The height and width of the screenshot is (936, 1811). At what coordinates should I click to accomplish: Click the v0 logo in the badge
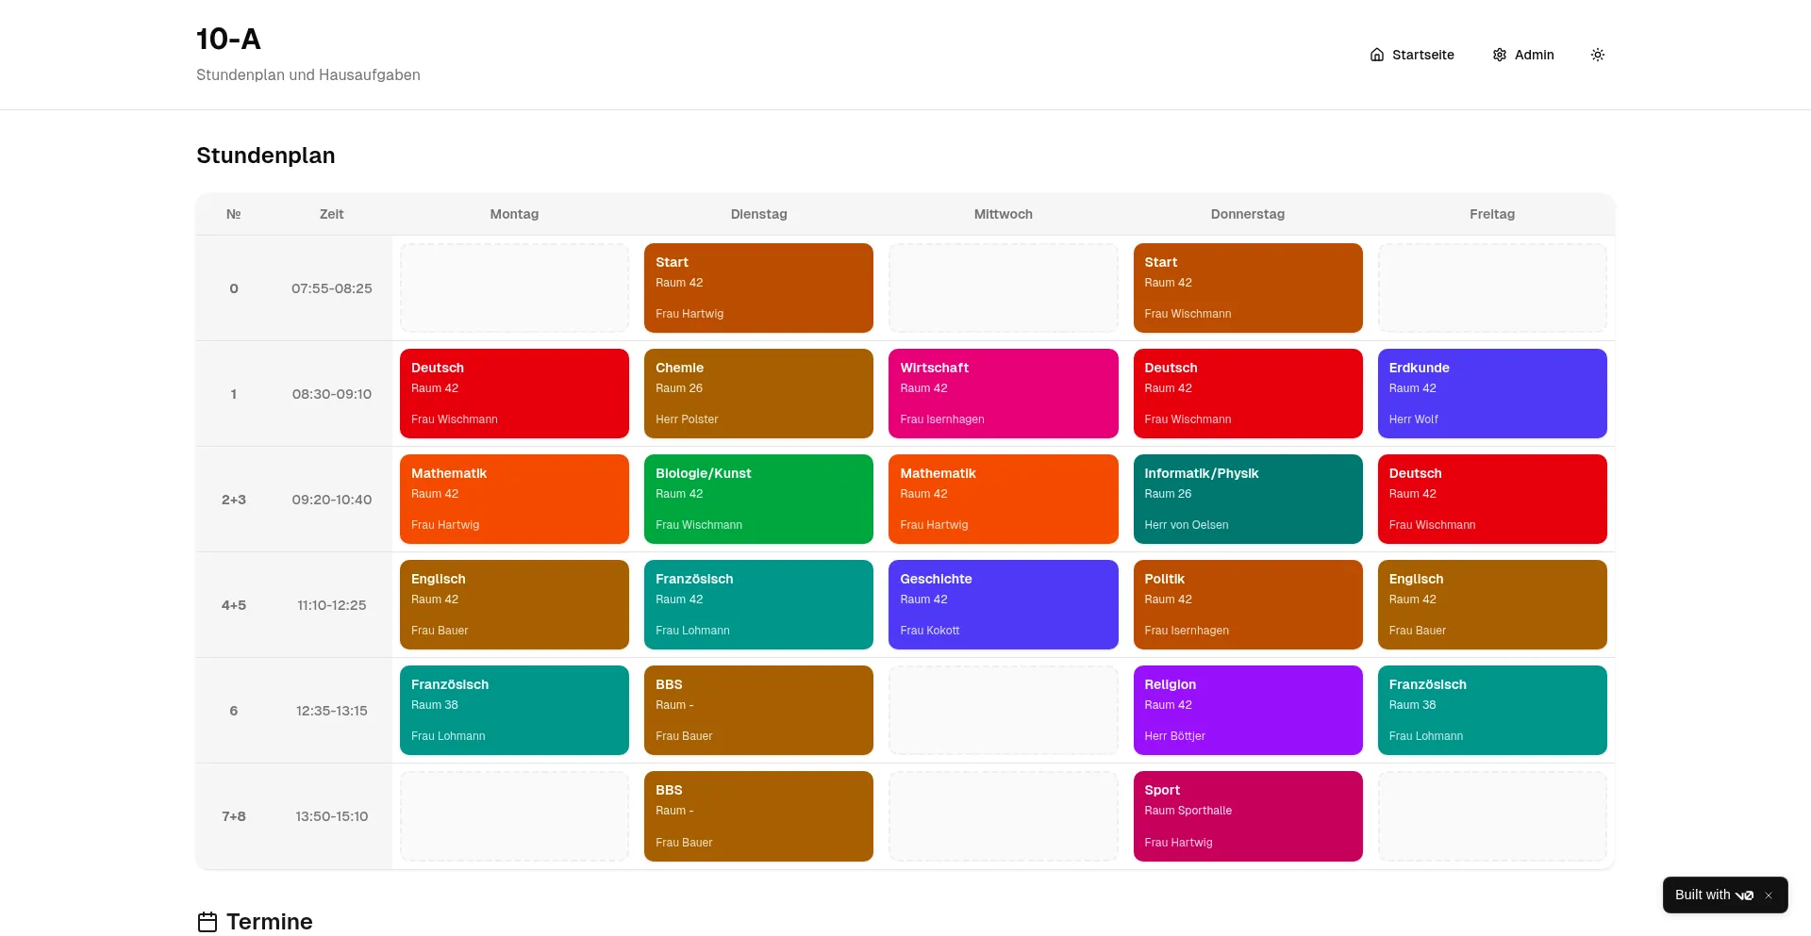tap(1744, 895)
